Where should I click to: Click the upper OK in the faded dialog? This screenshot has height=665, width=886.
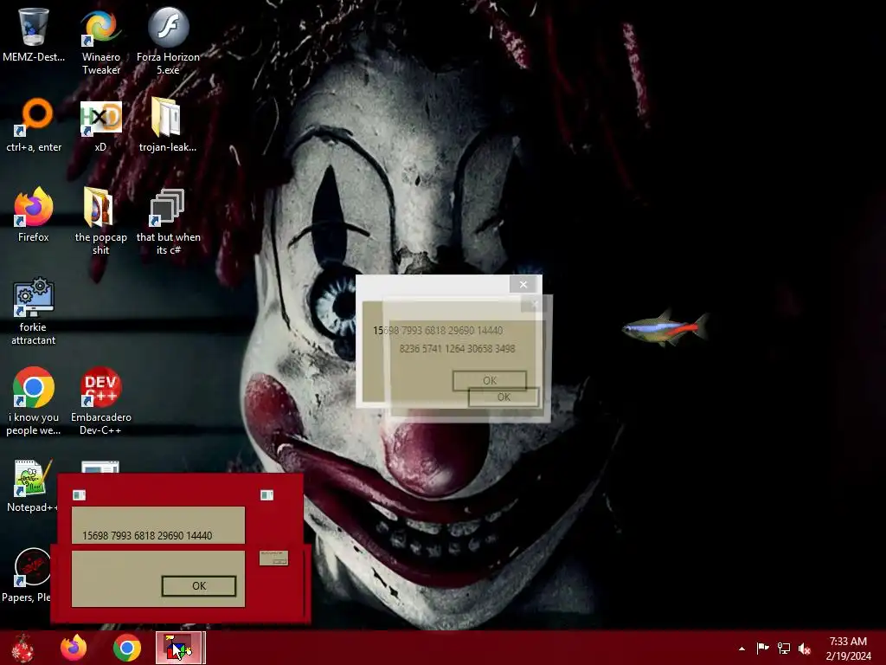(490, 381)
